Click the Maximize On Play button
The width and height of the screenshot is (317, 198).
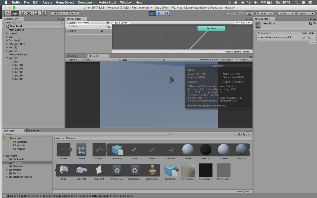coord(208,60)
